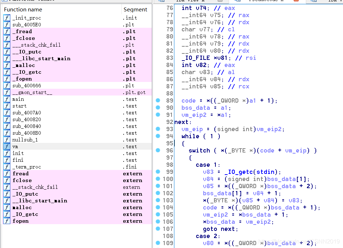Screen dimensions: 343x248
Task: Click the function icon beside vm
Action: point(7,146)
